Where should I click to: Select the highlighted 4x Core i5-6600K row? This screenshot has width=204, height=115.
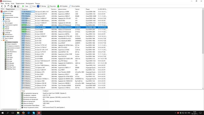[x=64, y=27]
